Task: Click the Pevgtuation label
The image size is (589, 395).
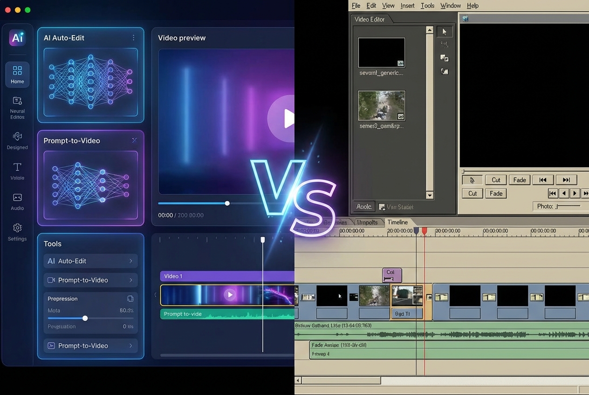Action: [62, 327]
